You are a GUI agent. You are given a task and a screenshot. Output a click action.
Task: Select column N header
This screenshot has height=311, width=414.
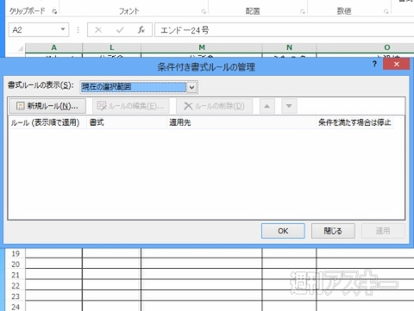(289, 47)
